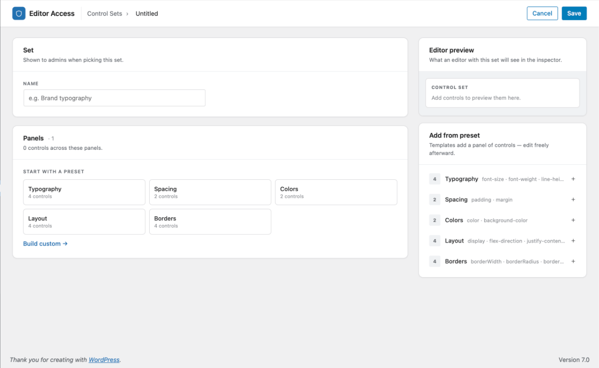Screen dimensions: 599x368
Task: Choose the Layout preset card
Action: coord(84,222)
